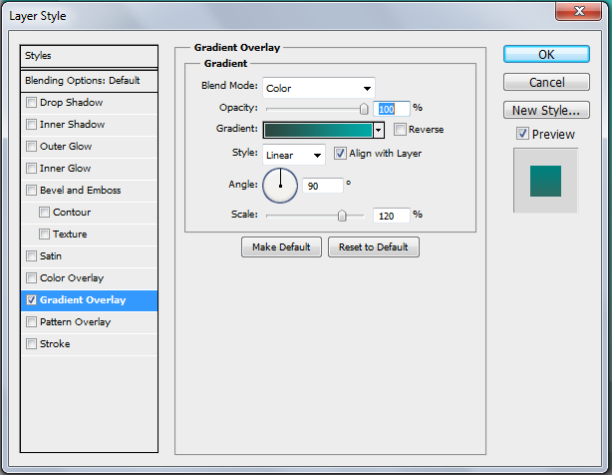The image size is (612, 475).
Task: Expand the gradient picker arrow
Action: [379, 130]
